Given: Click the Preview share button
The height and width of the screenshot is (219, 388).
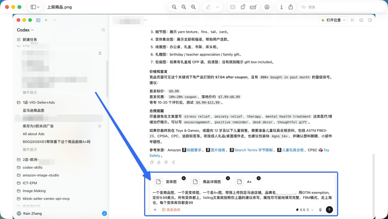Looking at the screenshot, I should coord(291,7).
